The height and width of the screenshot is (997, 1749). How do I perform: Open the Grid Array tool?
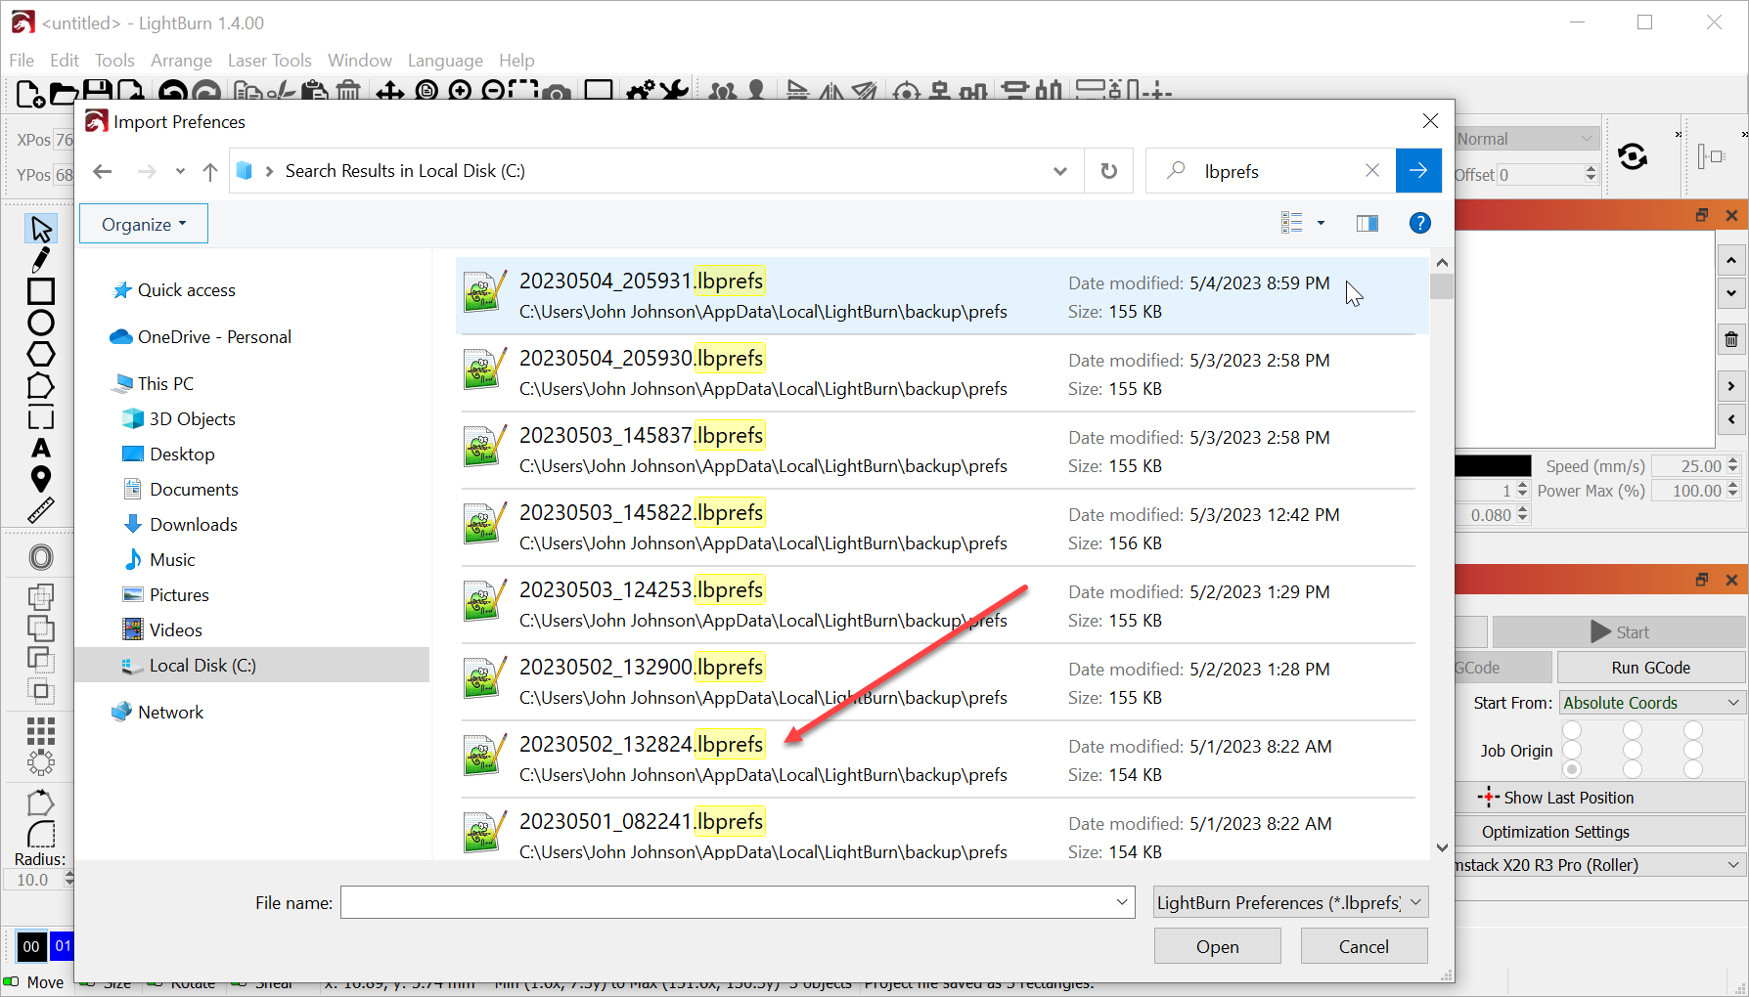point(41,730)
